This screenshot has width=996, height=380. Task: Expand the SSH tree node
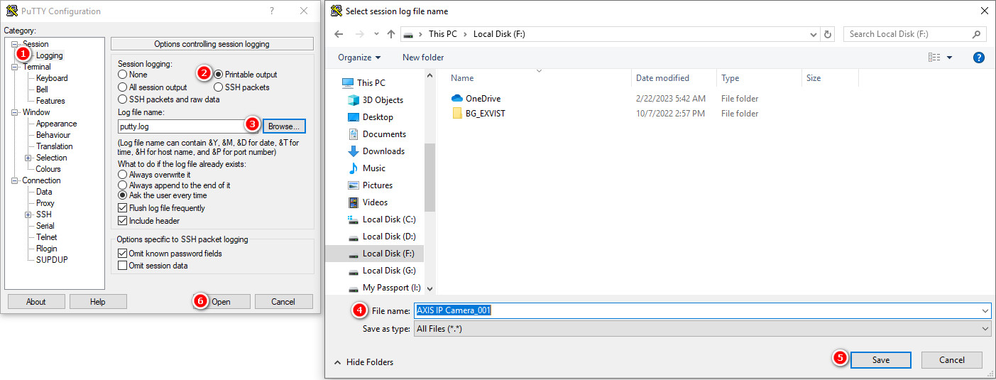click(28, 215)
